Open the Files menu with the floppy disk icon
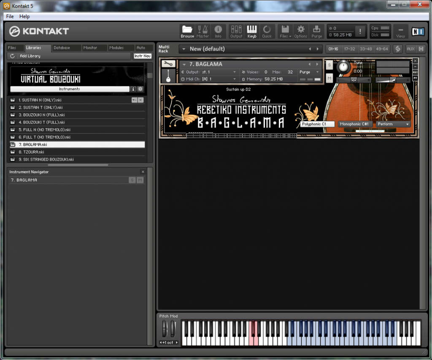Screen dimensions: 432x360 tap(285, 31)
